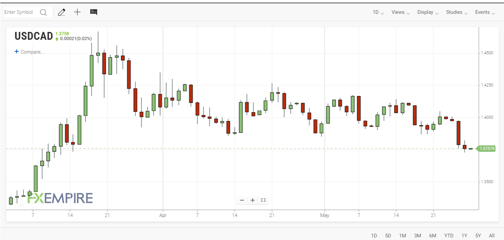The width and height of the screenshot is (504, 240).
Task: Click inside the Enter Symbol field
Action: pos(19,12)
